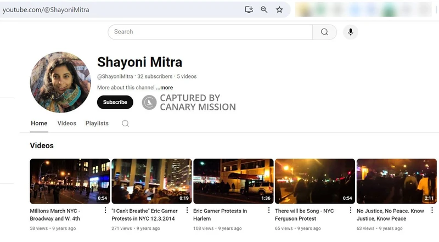Click the 5 videos count text
This screenshot has height=242, width=439.
tap(187, 76)
